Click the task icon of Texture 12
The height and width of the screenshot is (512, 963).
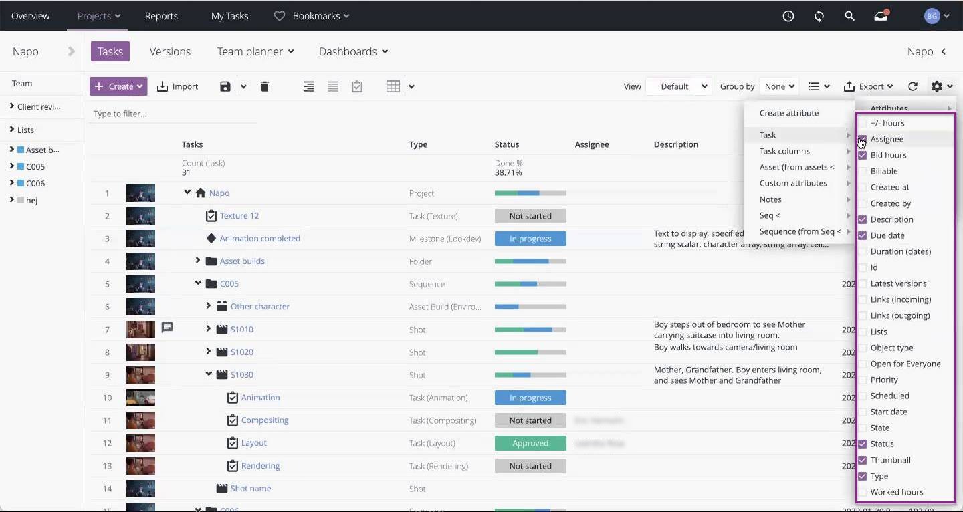point(211,215)
